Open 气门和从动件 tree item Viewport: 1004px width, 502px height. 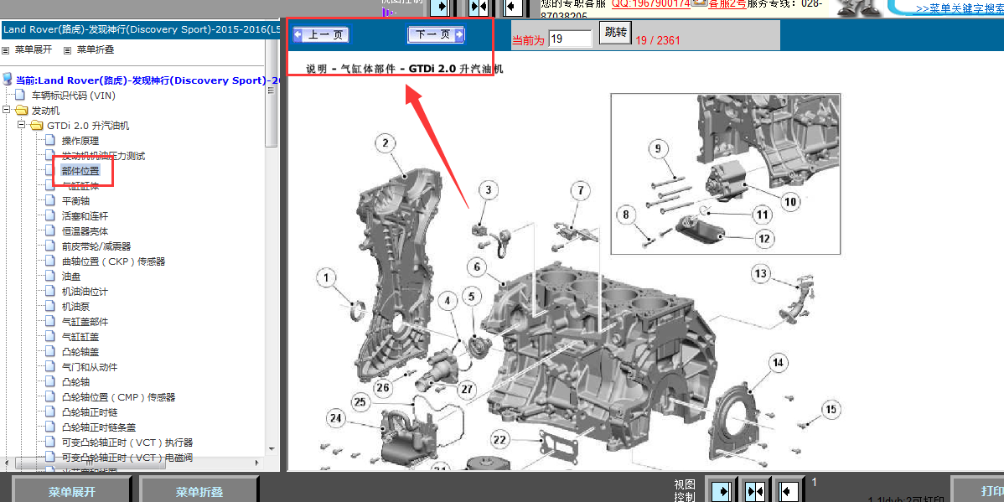click(90, 367)
